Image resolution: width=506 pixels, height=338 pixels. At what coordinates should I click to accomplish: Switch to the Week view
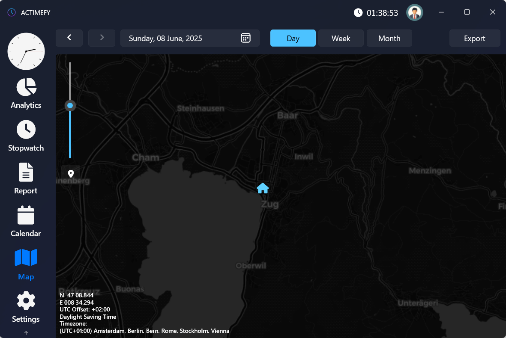coord(341,38)
